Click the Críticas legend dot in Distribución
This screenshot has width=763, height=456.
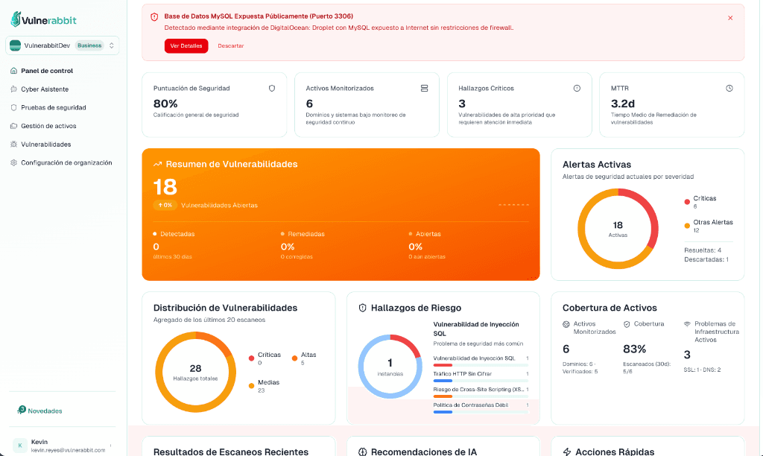pyautogui.click(x=251, y=358)
